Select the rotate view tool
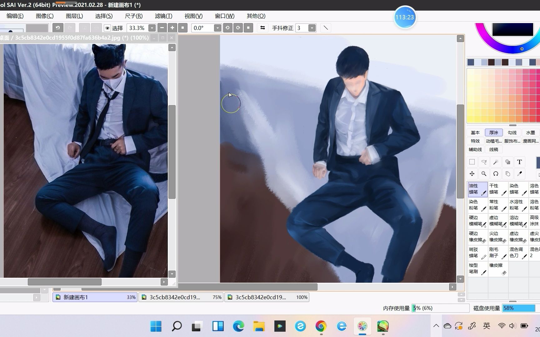Viewport: 540px width, 337px height. [496, 173]
